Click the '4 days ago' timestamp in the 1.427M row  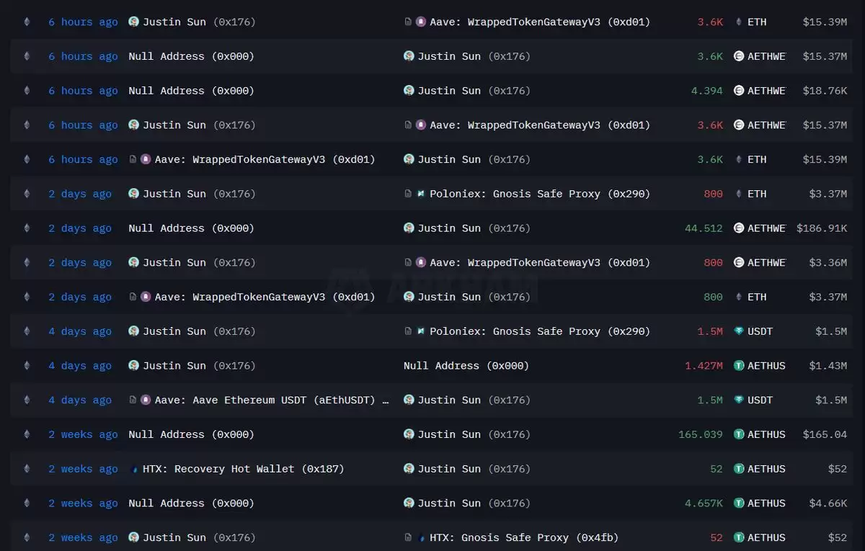click(80, 366)
